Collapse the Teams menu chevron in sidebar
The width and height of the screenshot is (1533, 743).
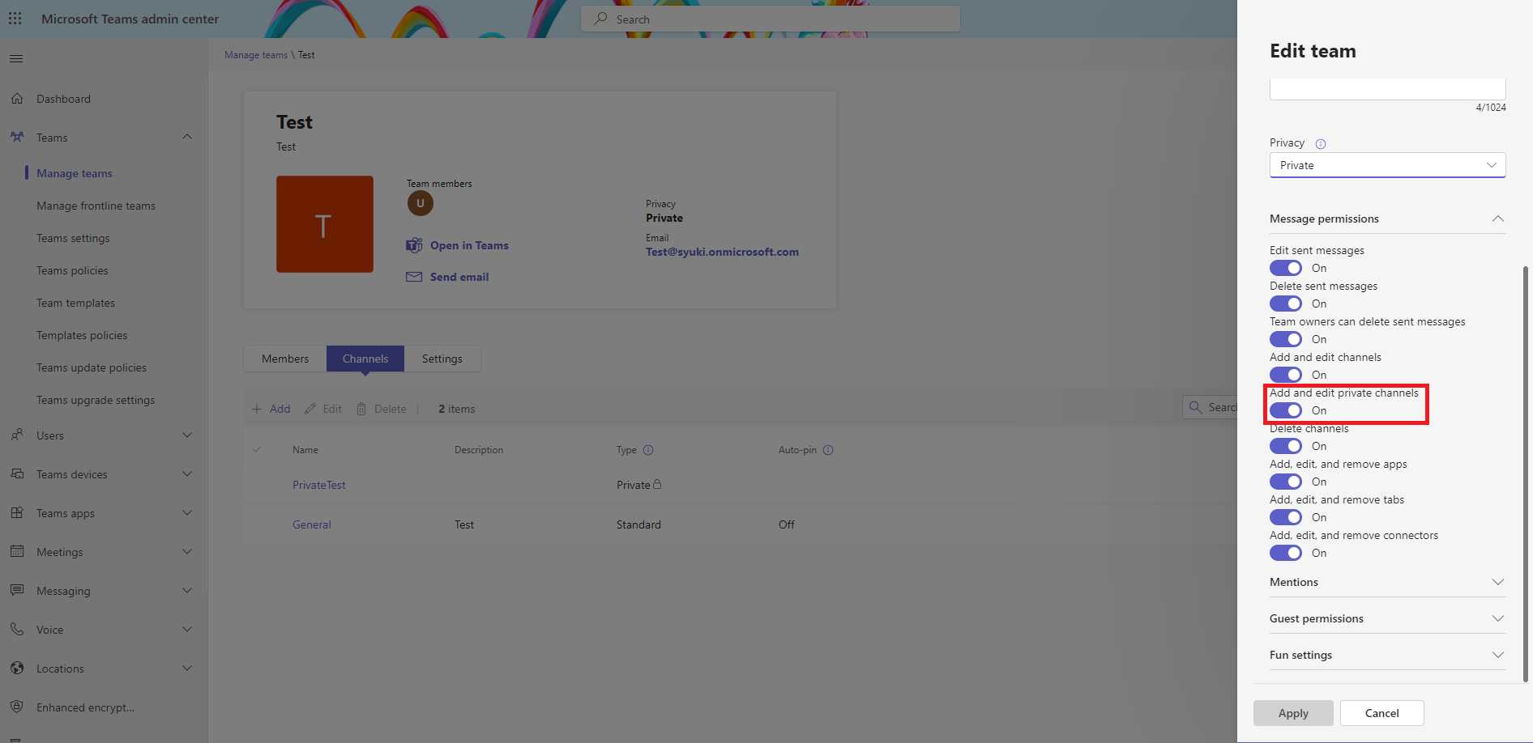(187, 137)
